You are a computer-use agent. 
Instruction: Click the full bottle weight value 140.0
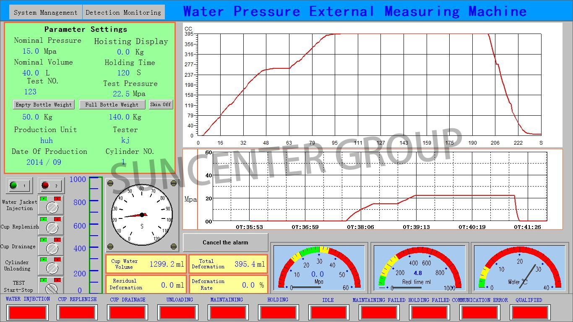119,117
